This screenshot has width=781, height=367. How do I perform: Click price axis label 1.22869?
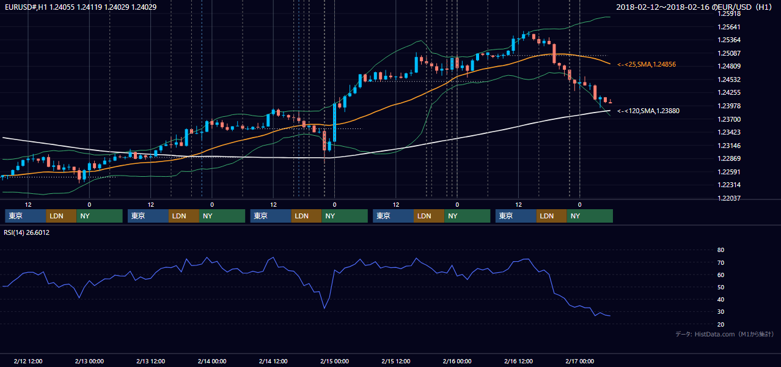click(x=729, y=158)
